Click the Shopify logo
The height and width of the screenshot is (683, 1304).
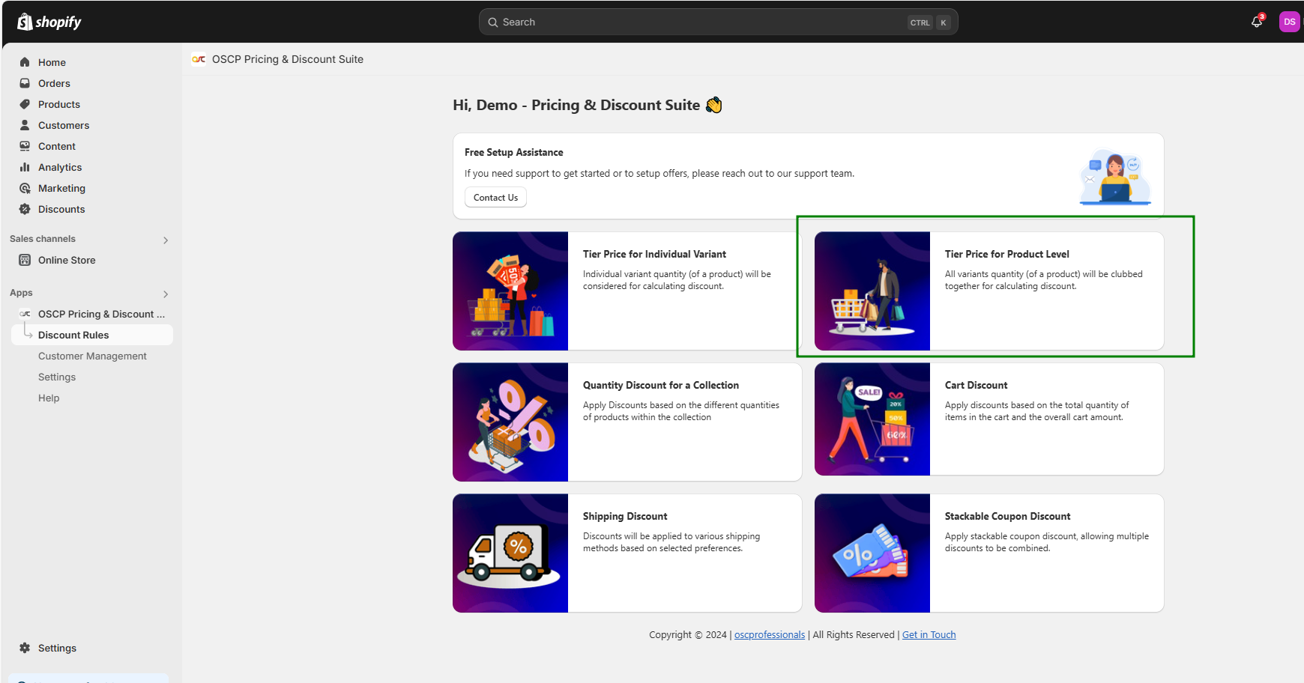(x=49, y=22)
